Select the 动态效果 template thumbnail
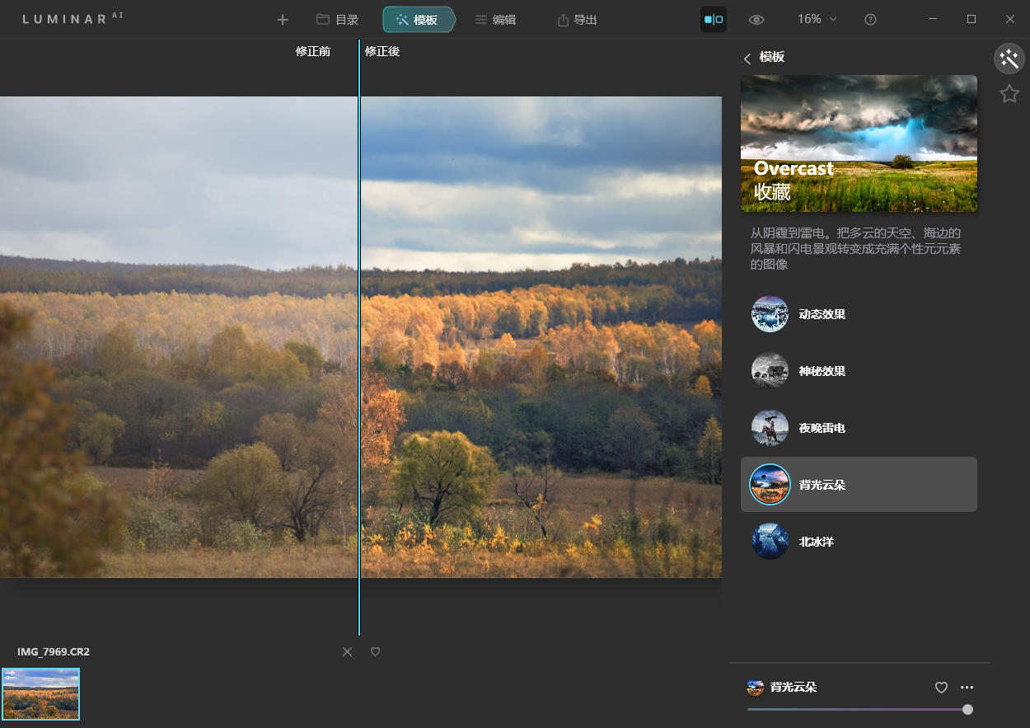 coord(770,314)
